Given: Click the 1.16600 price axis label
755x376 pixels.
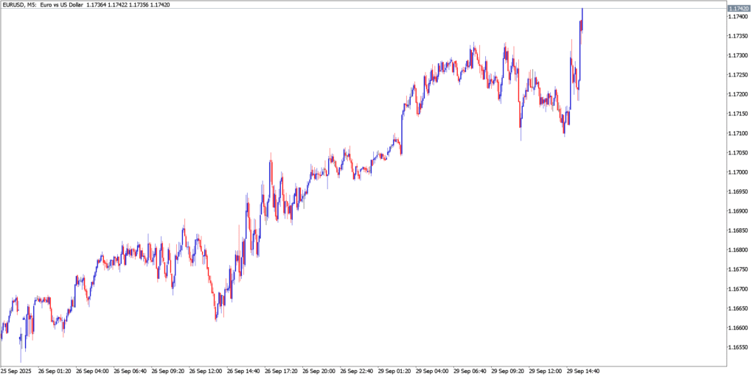Looking at the screenshot, I should click(740, 328).
